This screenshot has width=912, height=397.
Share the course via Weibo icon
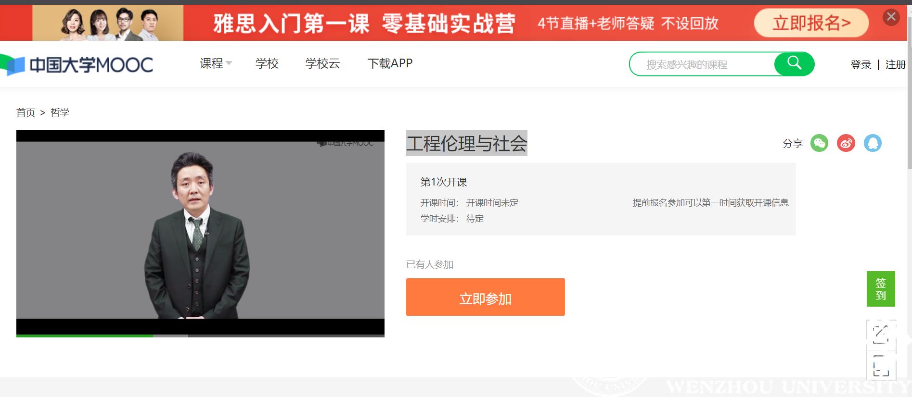[x=846, y=143]
